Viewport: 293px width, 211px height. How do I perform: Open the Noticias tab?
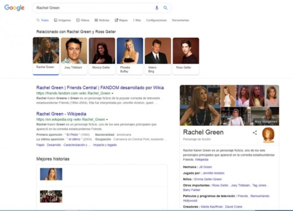coord(102,20)
